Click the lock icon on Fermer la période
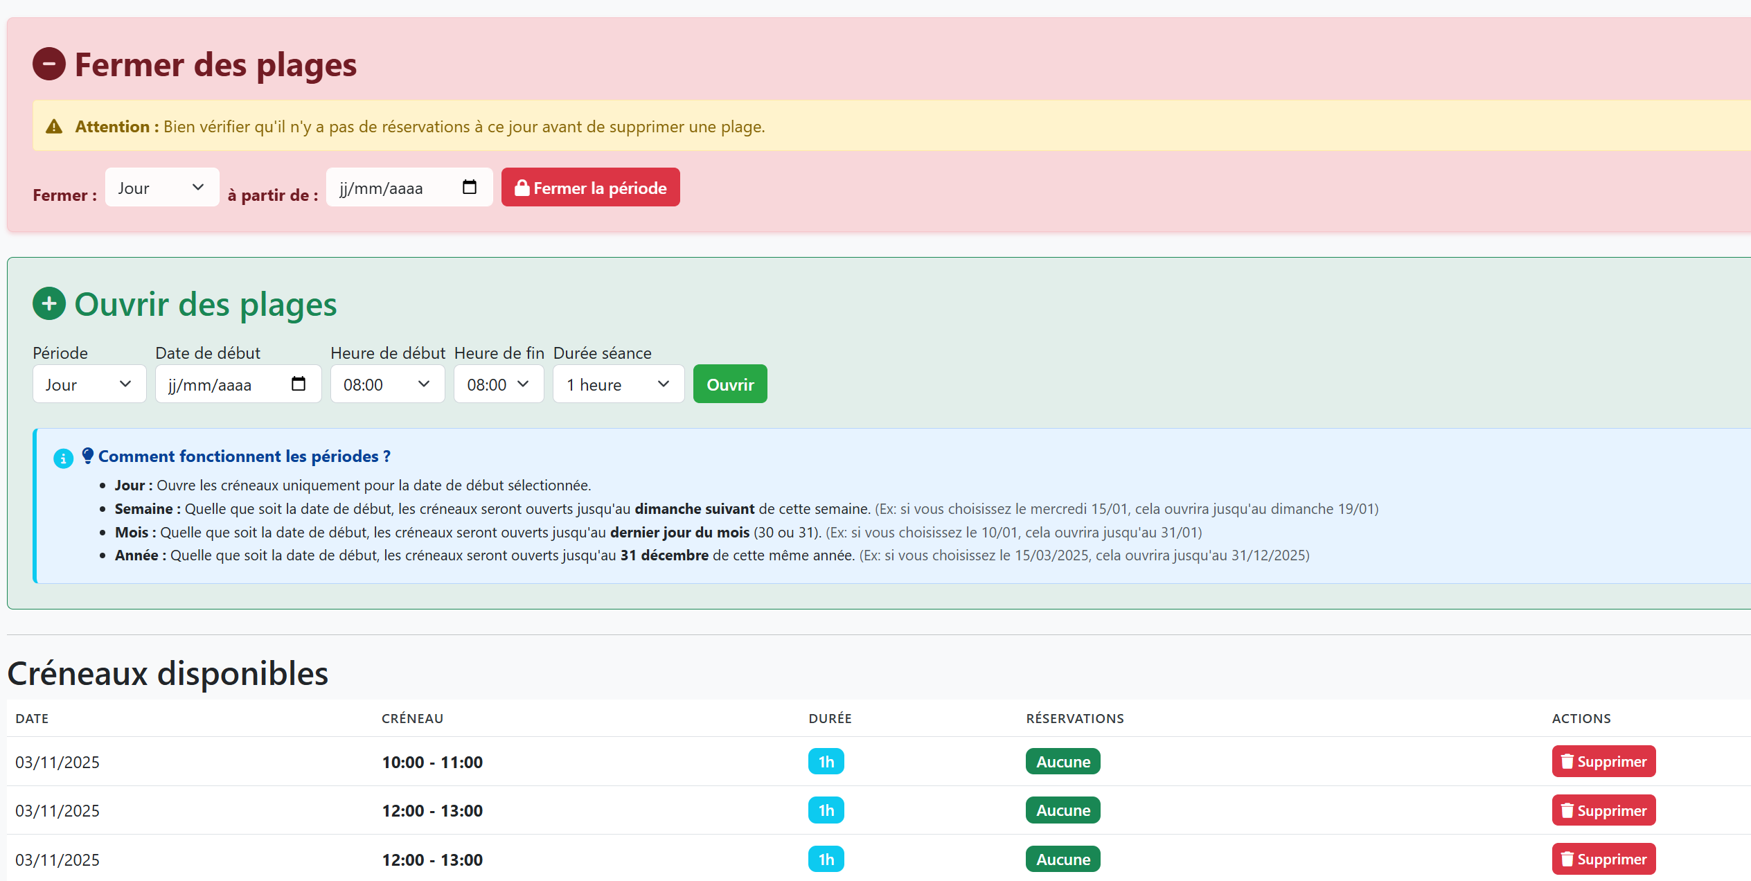Screen dimensions: 1751x881 pyautogui.click(x=522, y=187)
